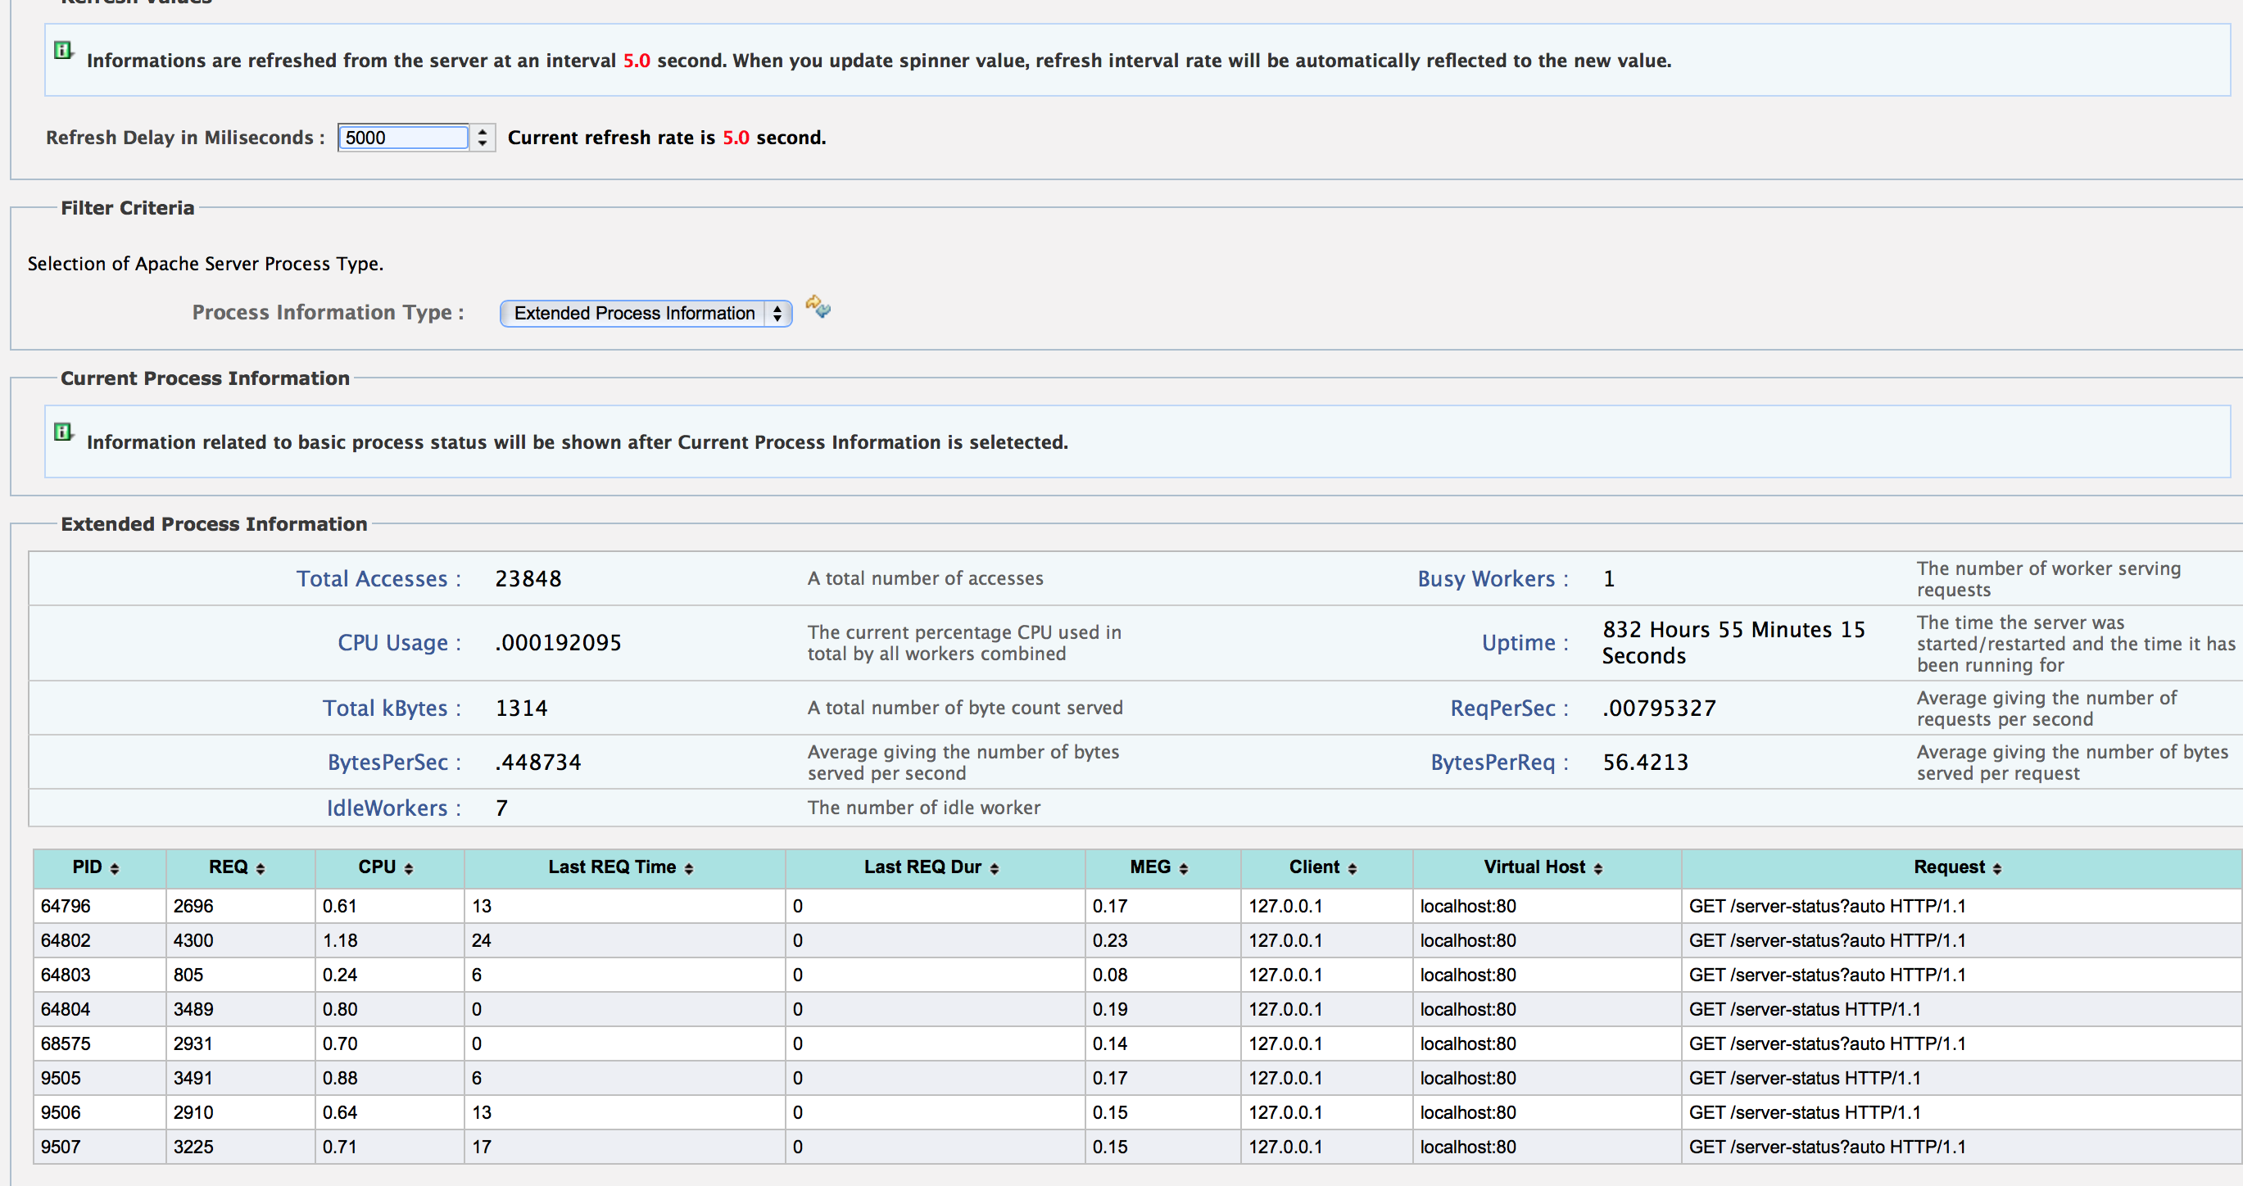The image size is (2243, 1186).
Task: Sort by Last REQ Time column arrows
Action: pos(689,868)
